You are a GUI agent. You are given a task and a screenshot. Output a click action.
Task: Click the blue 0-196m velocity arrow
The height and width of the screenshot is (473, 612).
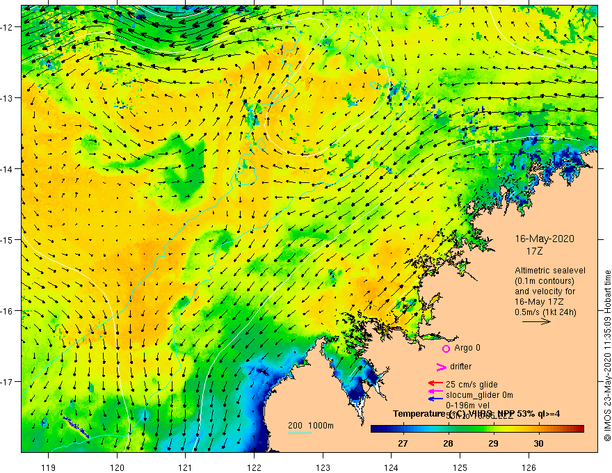click(435, 399)
